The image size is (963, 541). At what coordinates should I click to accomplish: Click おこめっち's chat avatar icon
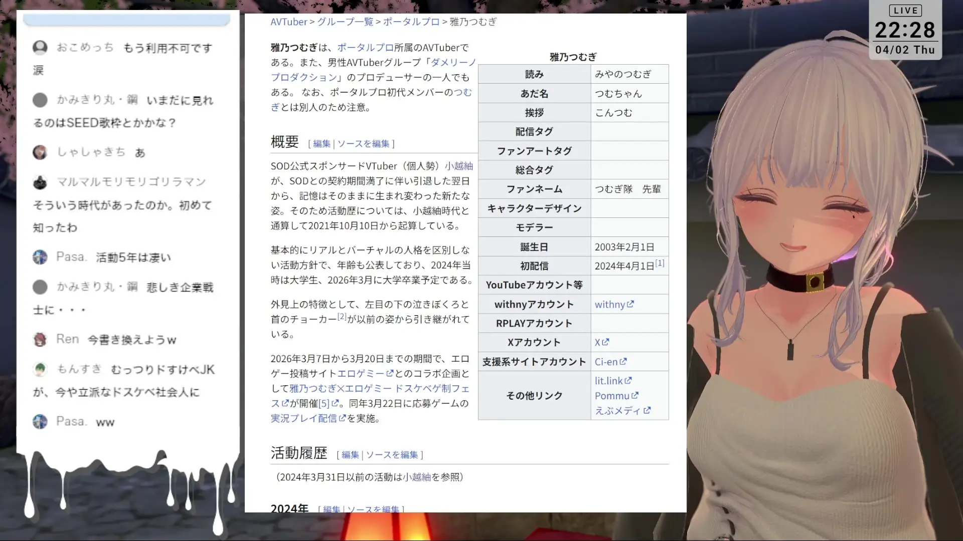pyautogui.click(x=41, y=48)
